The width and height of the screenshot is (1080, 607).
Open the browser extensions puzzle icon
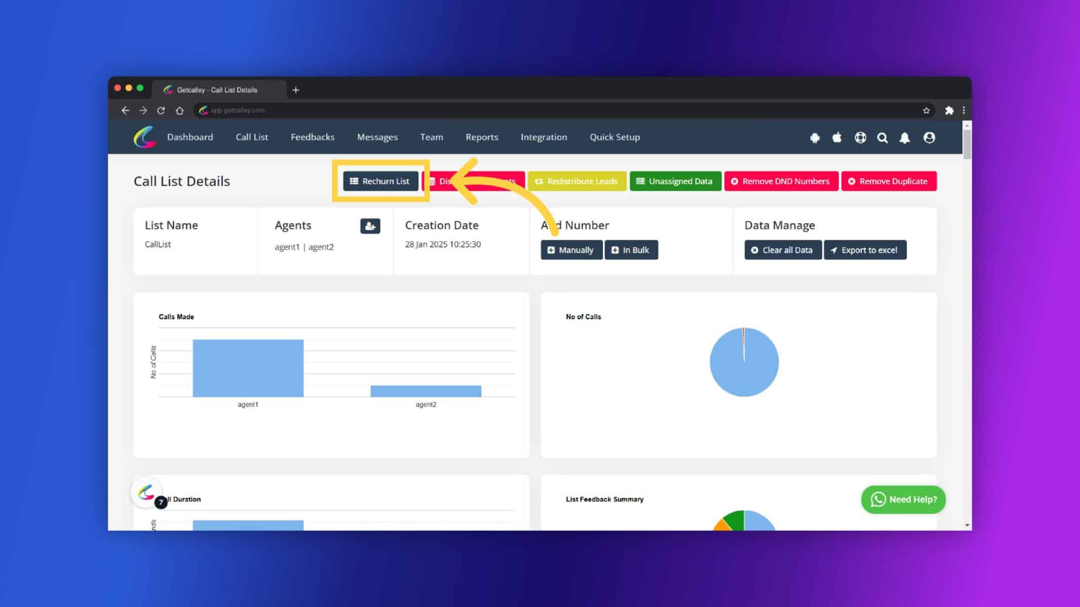click(949, 110)
